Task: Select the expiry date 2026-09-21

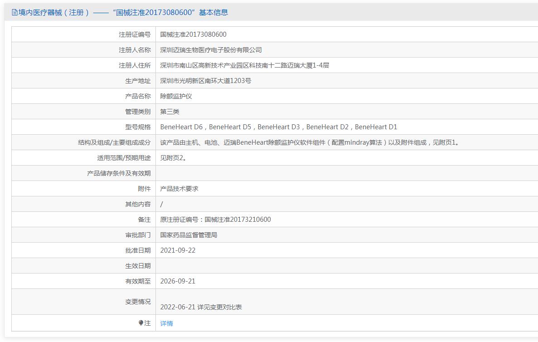Action: pyautogui.click(x=178, y=281)
